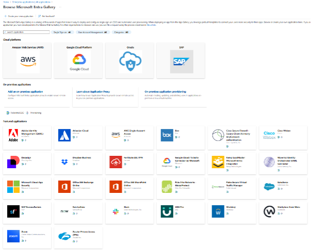Viewport: 311px width, 251px height.
Task: Click the SAP SuccessFactors logo
Action: (x=13, y=211)
